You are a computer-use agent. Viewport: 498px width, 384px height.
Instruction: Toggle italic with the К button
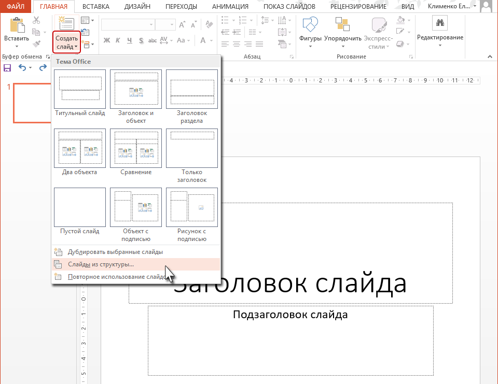tap(118, 40)
